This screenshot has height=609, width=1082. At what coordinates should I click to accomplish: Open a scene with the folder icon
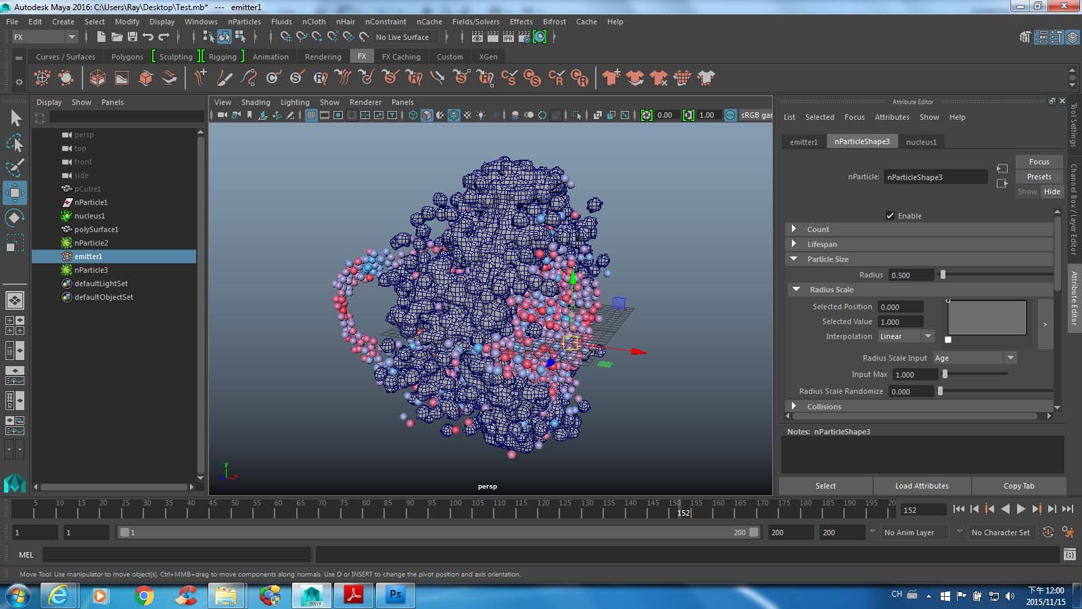coord(115,37)
